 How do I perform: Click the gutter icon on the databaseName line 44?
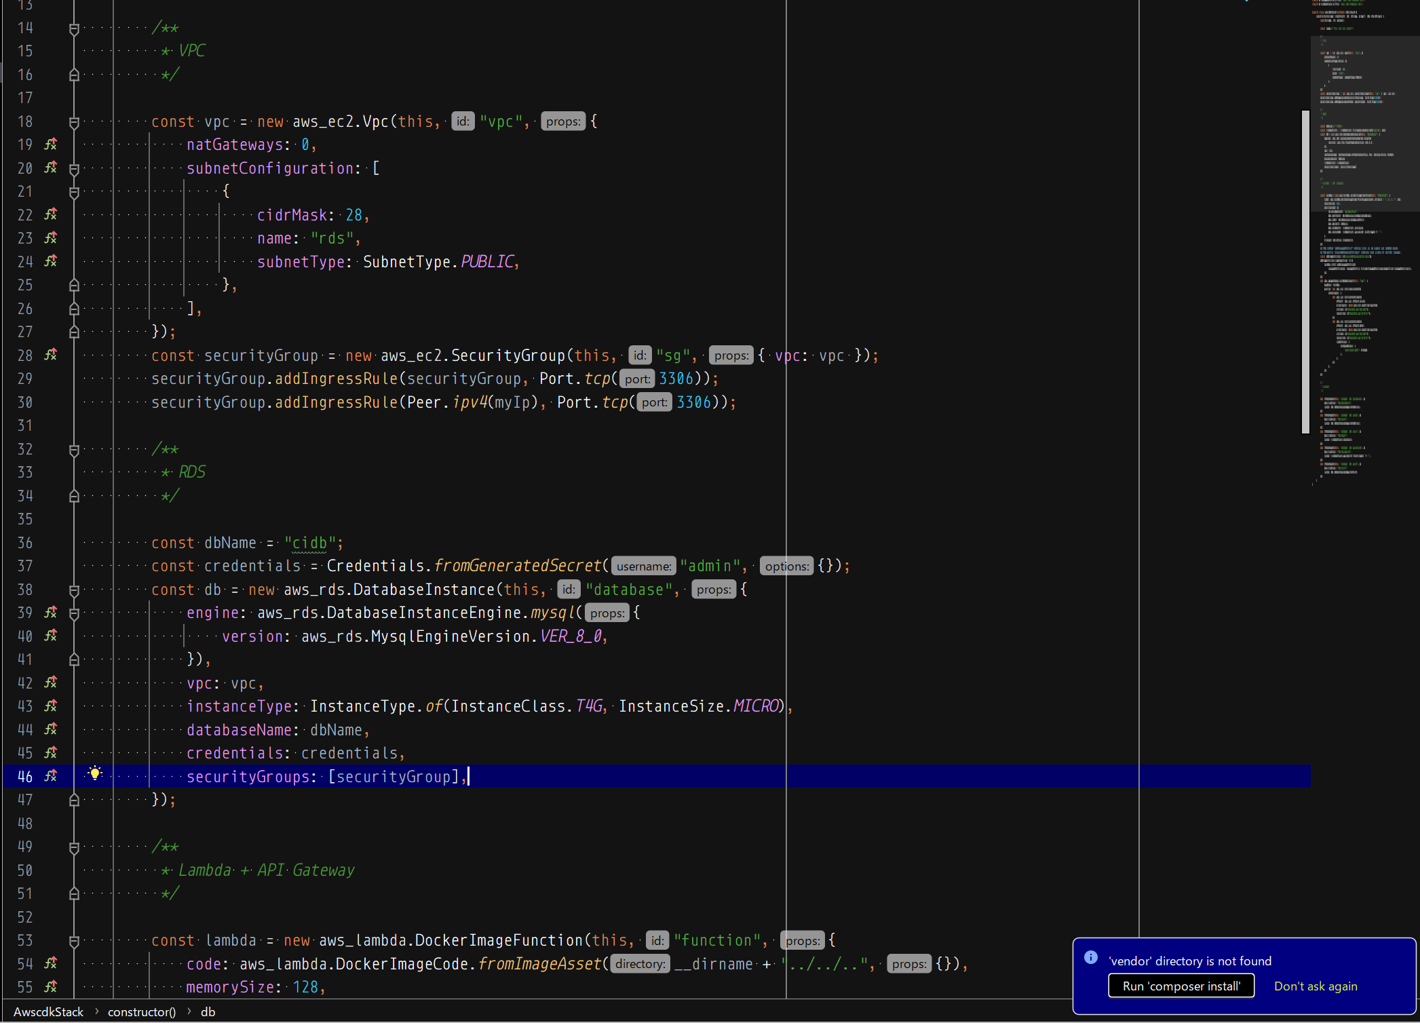tap(51, 729)
